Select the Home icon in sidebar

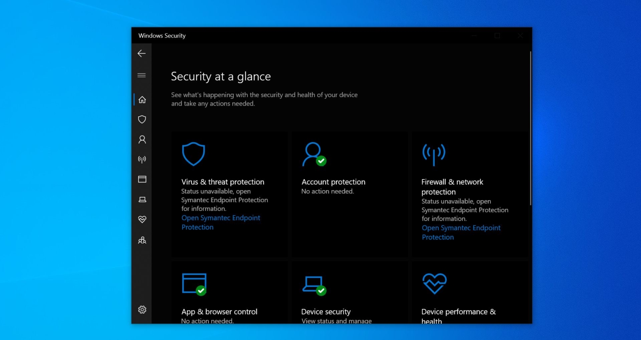tap(142, 100)
